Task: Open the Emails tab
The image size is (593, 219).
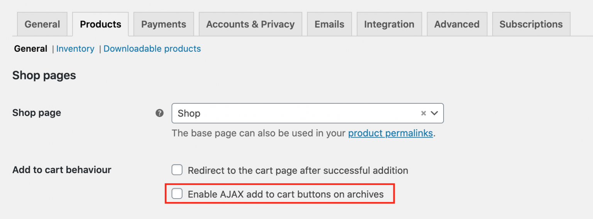Action: tap(329, 24)
